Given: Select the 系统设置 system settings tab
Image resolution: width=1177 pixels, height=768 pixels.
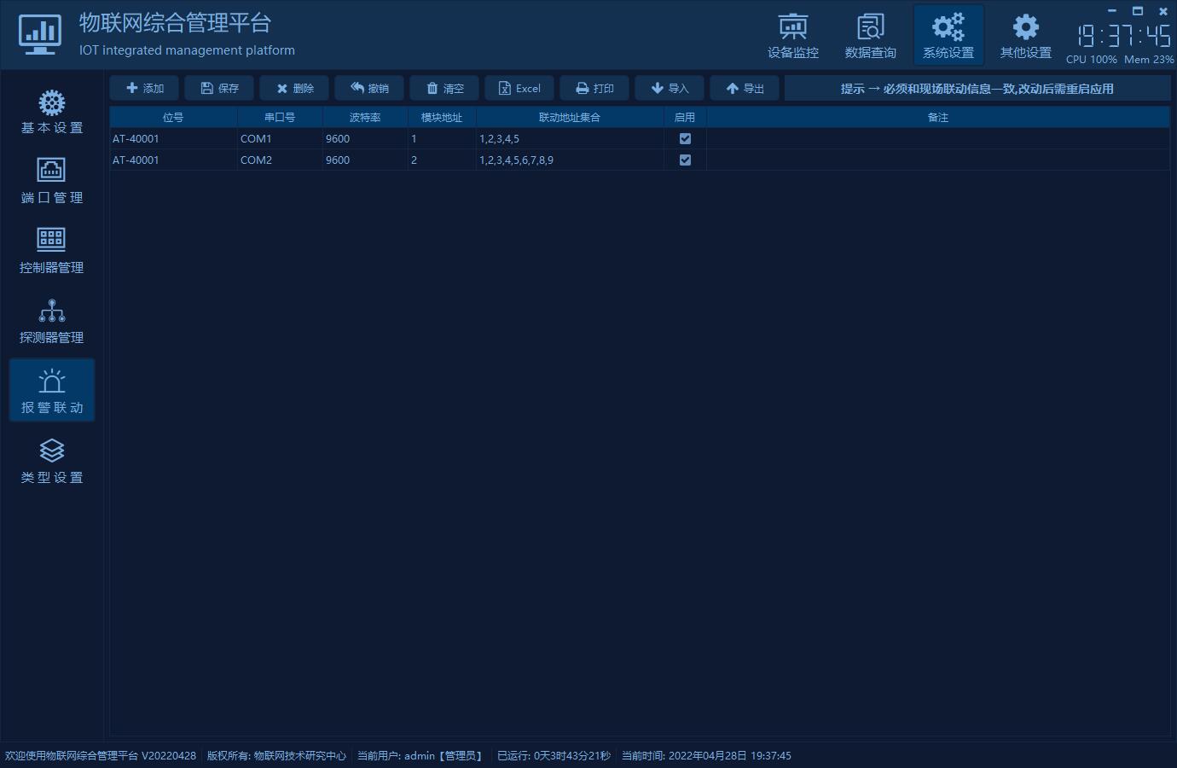Looking at the screenshot, I should 948,36.
